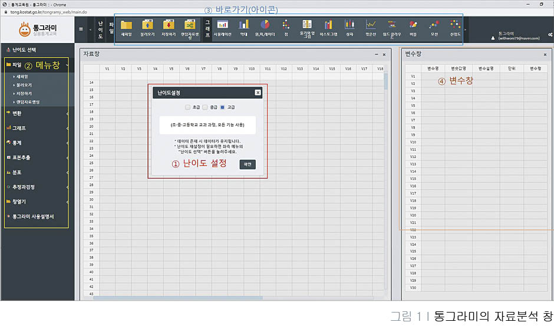The image size is (554, 332).
Task: Select the 점 (dot plot) icon
Action: 286,25
